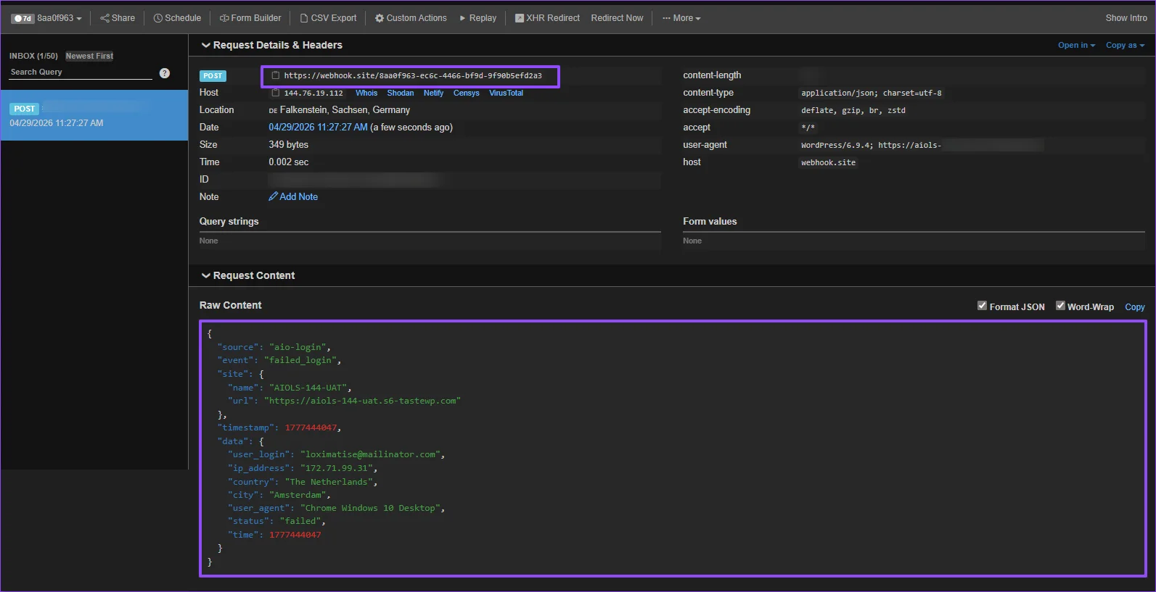The image size is (1156, 592).
Task: Click the Search Query input field
Action: click(81, 72)
